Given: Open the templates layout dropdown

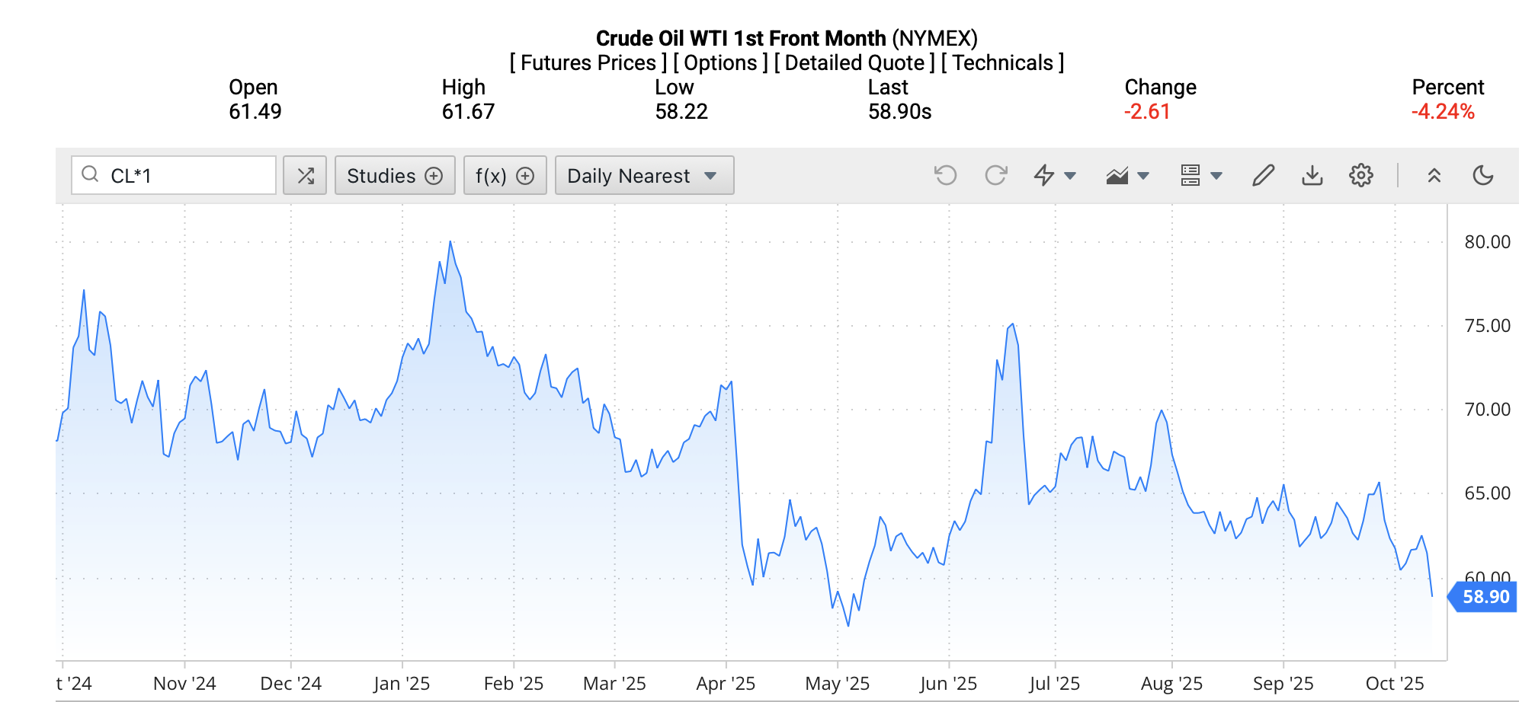Looking at the screenshot, I should 1200,176.
